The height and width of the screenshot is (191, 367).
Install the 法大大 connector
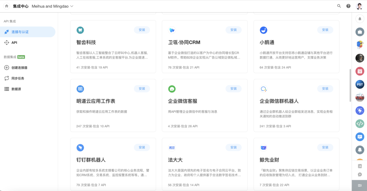[233, 147]
